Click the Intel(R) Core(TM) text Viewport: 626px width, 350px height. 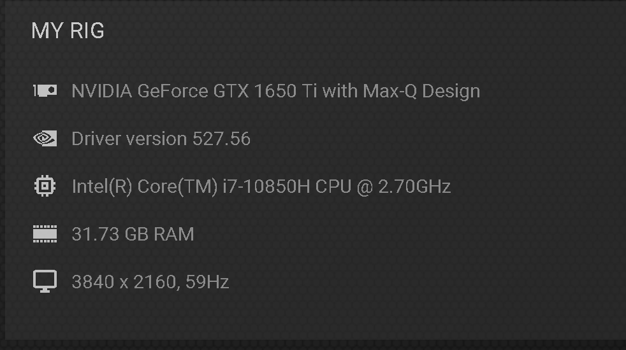click(x=145, y=186)
